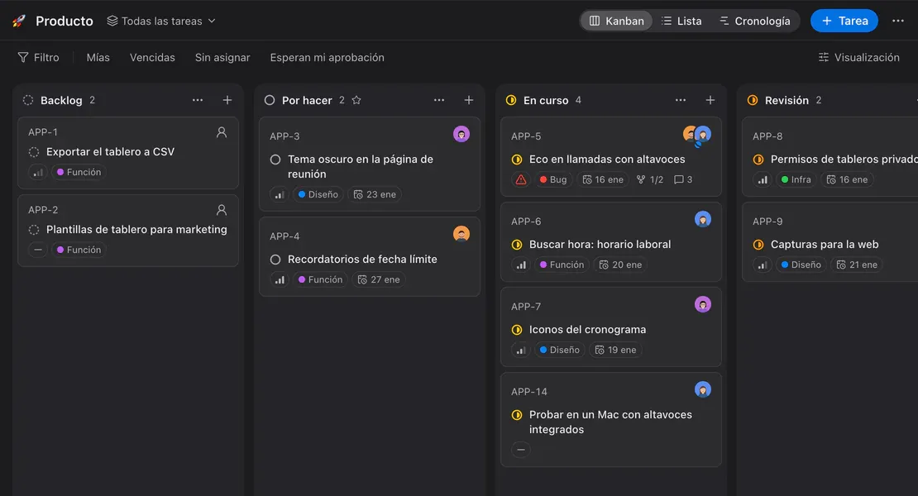
Task: Add a task to the Backlog column
Action: tap(227, 100)
